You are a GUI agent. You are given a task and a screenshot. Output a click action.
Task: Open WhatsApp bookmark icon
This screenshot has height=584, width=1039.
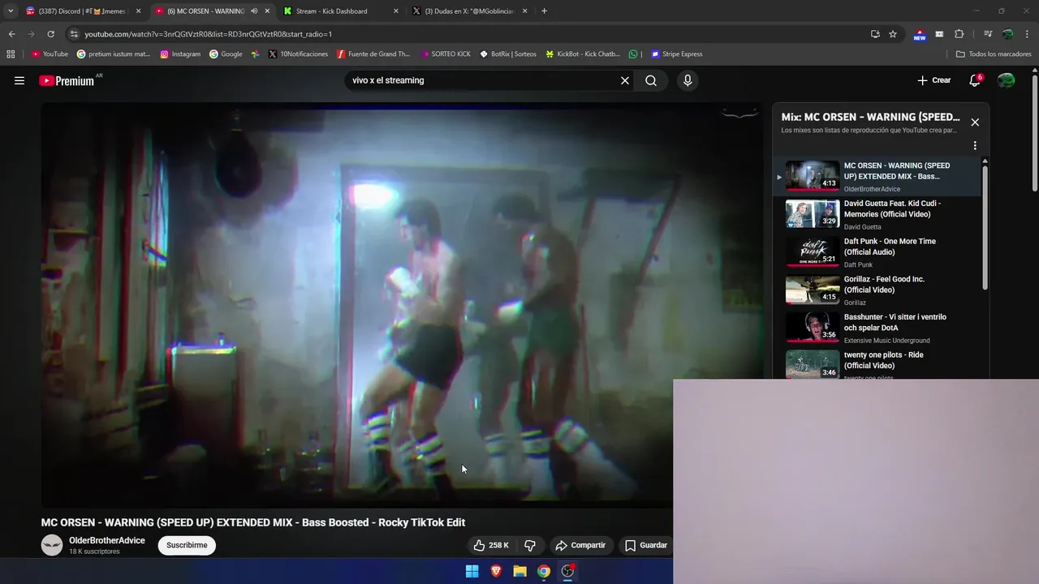[633, 54]
